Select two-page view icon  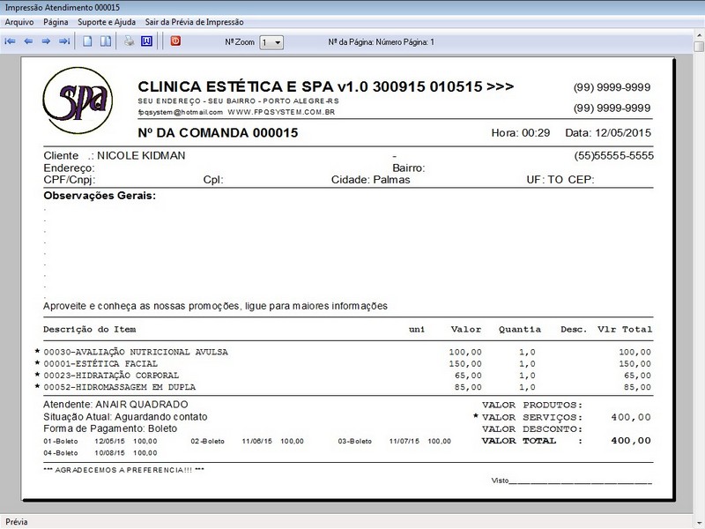[x=106, y=41]
